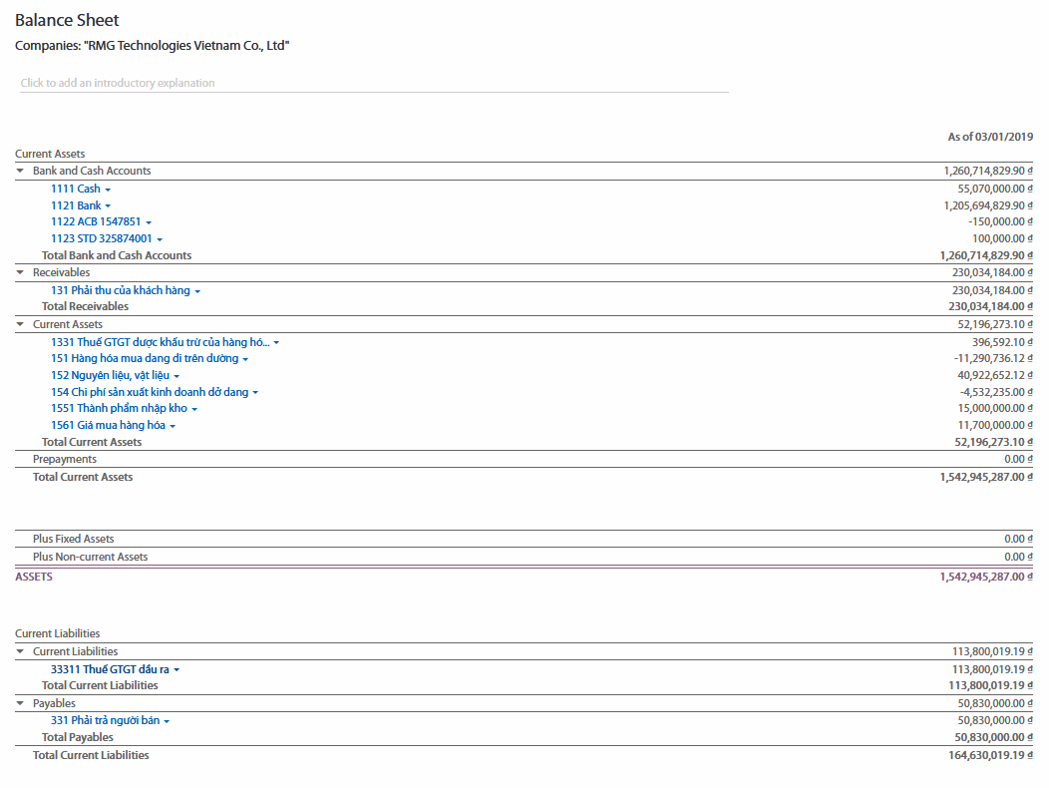
Task: Open the 152 Nguyên liệu, vật liệu account
Action: pos(110,375)
